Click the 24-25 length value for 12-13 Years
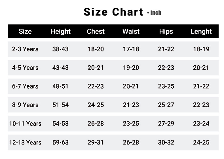 coord(201,143)
